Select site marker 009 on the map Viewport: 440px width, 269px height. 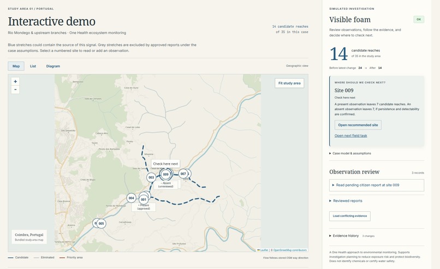point(165,174)
